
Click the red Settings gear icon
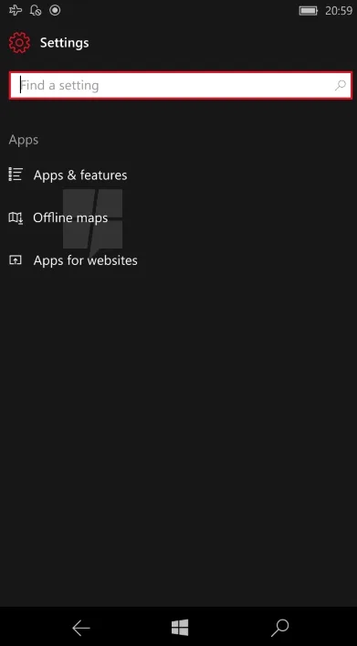(19, 43)
